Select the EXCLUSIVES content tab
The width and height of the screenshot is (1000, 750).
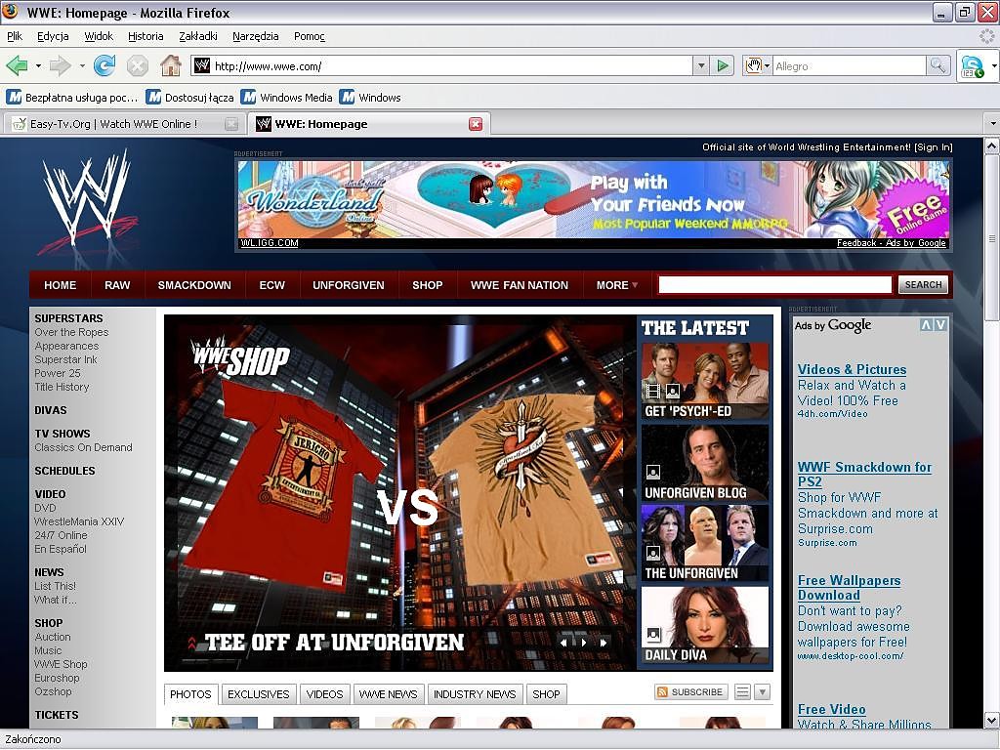258,694
